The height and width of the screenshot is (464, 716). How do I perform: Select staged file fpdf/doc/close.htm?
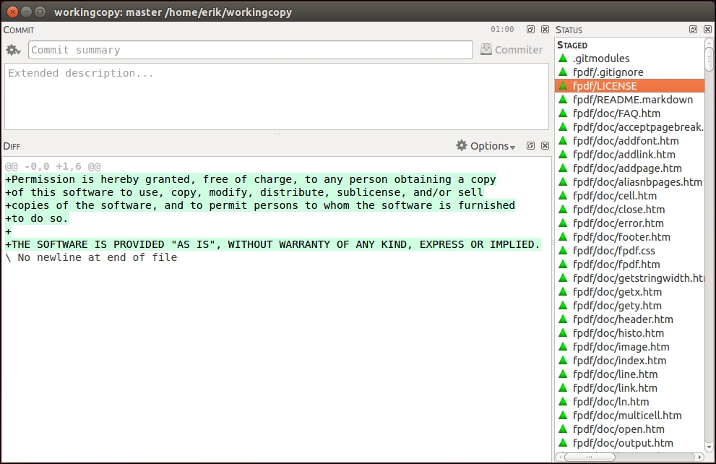tap(630, 209)
